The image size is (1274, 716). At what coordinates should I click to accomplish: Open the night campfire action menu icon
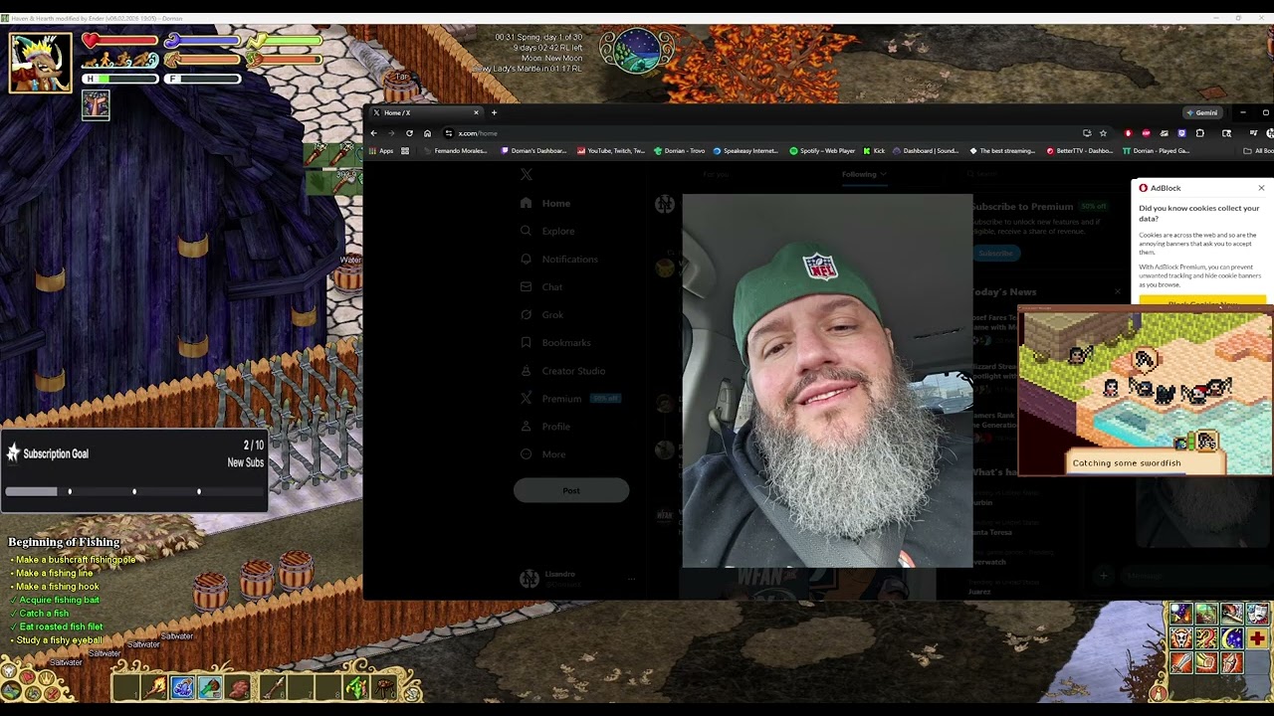coord(1181,614)
